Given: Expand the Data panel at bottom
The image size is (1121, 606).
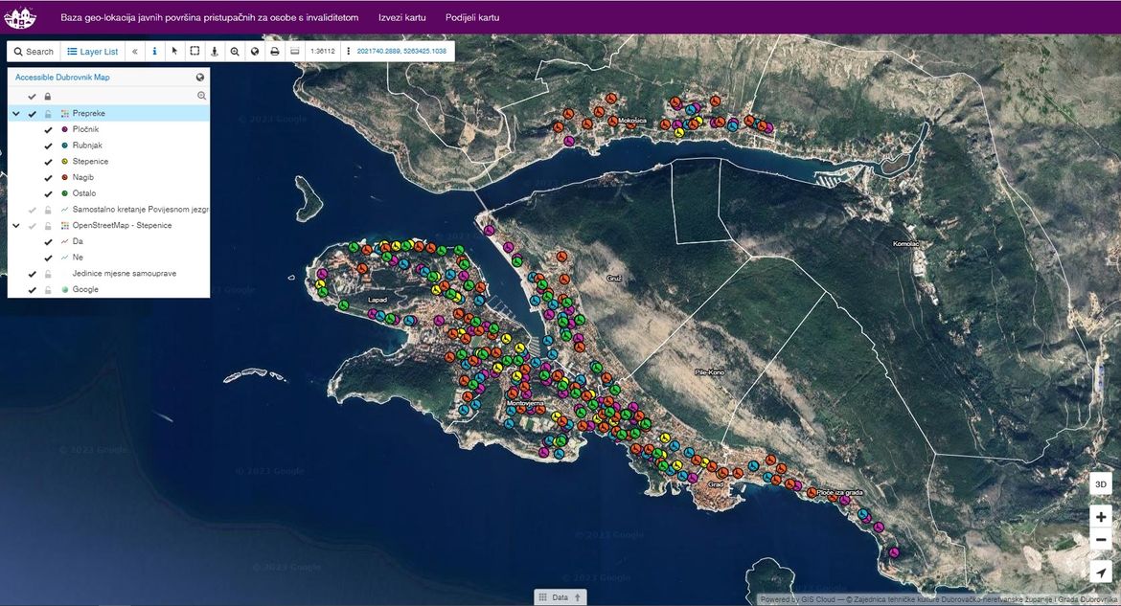Looking at the screenshot, I should pos(560,596).
